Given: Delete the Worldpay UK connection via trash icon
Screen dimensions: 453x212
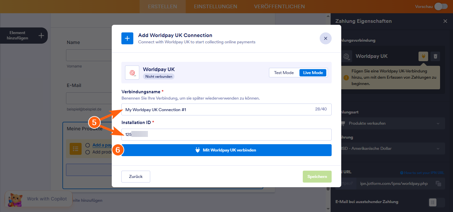Looking at the screenshot, I should click(x=435, y=56).
